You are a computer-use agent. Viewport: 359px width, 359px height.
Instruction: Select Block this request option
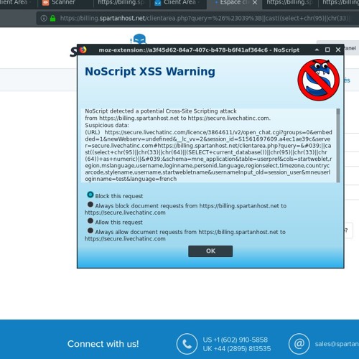[90, 195]
